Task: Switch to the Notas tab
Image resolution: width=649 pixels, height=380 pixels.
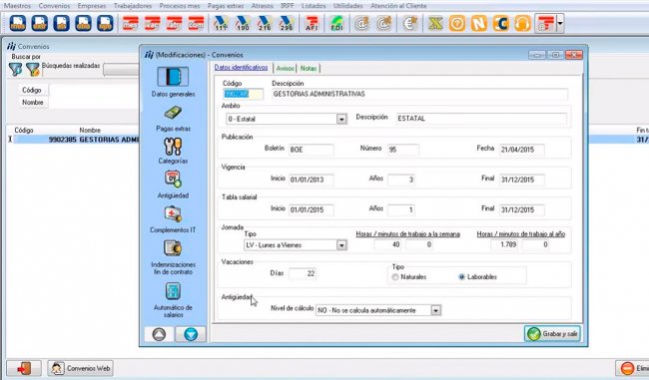Action: [x=309, y=68]
